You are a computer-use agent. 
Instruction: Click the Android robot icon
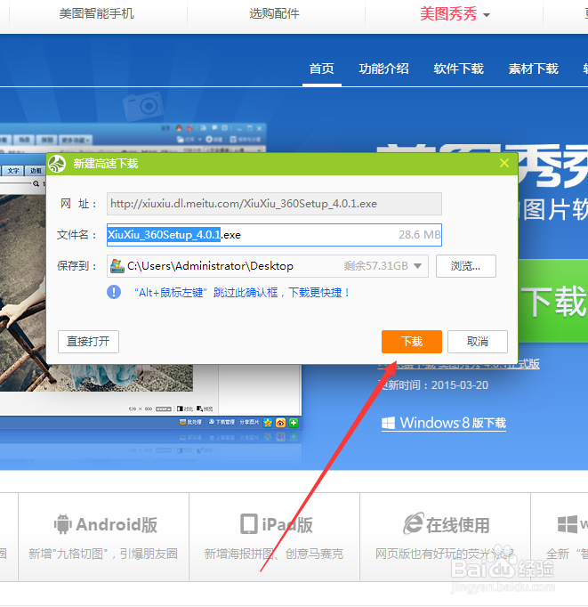(x=62, y=524)
